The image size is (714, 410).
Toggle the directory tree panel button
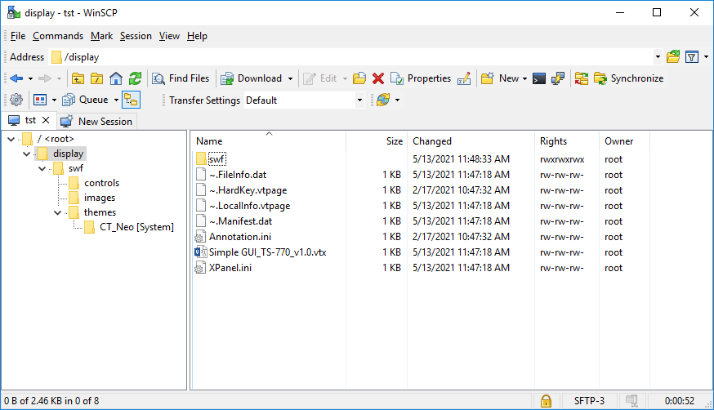pos(132,100)
